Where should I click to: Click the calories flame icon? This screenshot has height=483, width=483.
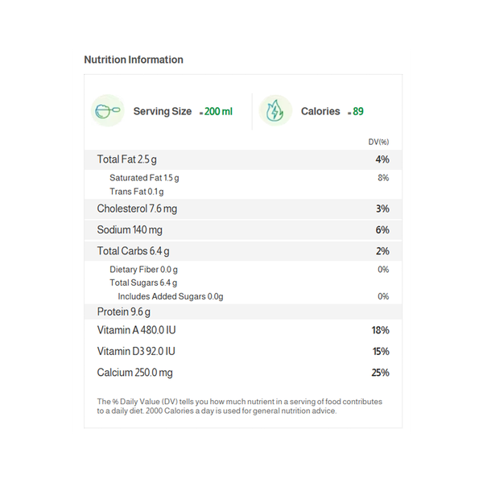point(275,111)
